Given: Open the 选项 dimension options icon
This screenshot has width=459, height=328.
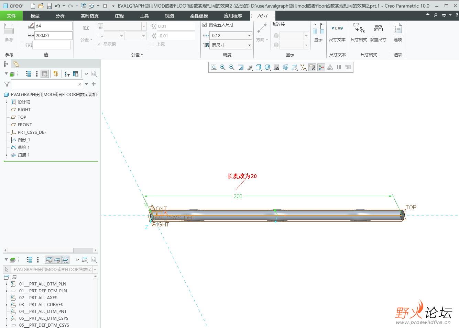Looking at the screenshot, I should 398,33.
